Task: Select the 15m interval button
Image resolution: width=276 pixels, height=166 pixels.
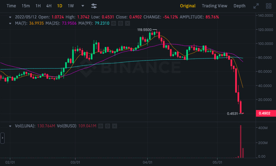Action: tap(26, 6)
